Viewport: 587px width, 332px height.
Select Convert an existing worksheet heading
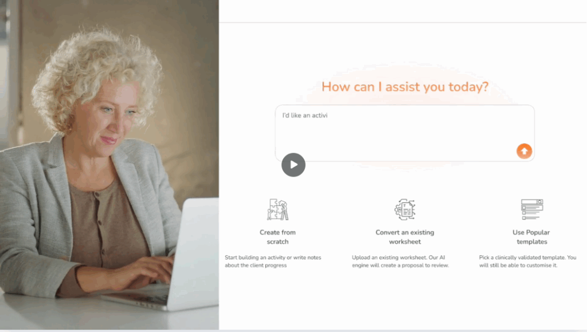pos(405,237)
